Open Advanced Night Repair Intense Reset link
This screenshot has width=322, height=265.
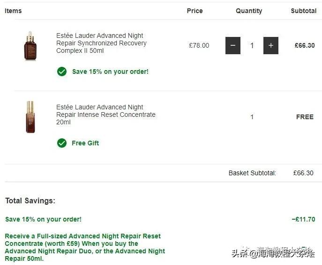(x=105, y=115)
